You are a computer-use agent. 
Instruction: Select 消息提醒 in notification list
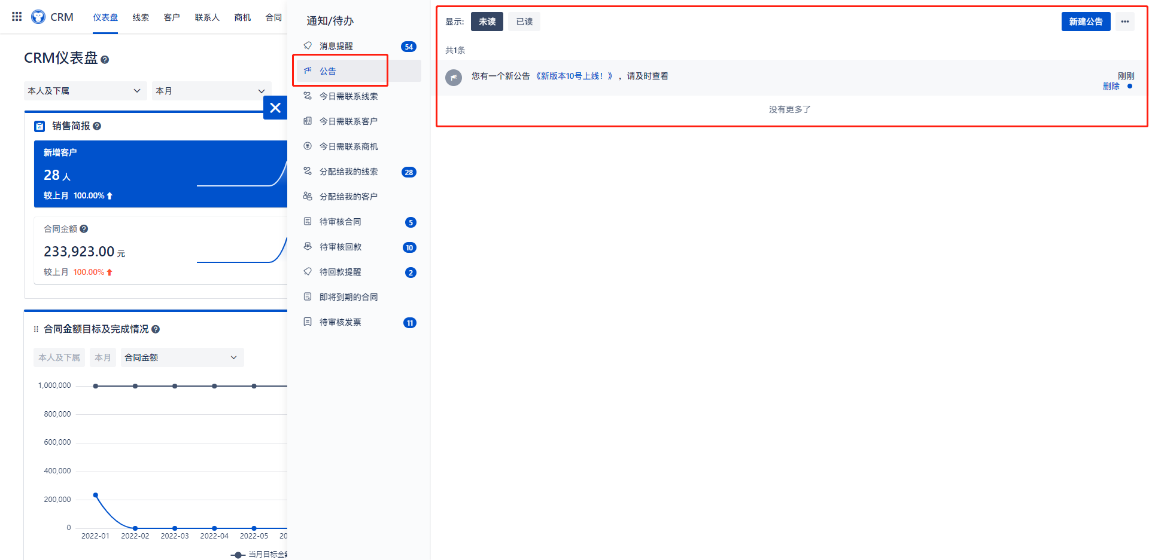(x=359, y=46)
